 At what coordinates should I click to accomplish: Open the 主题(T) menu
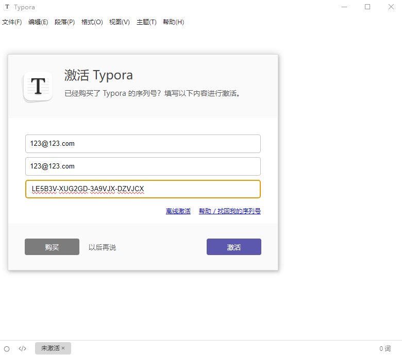click(146, 22)
